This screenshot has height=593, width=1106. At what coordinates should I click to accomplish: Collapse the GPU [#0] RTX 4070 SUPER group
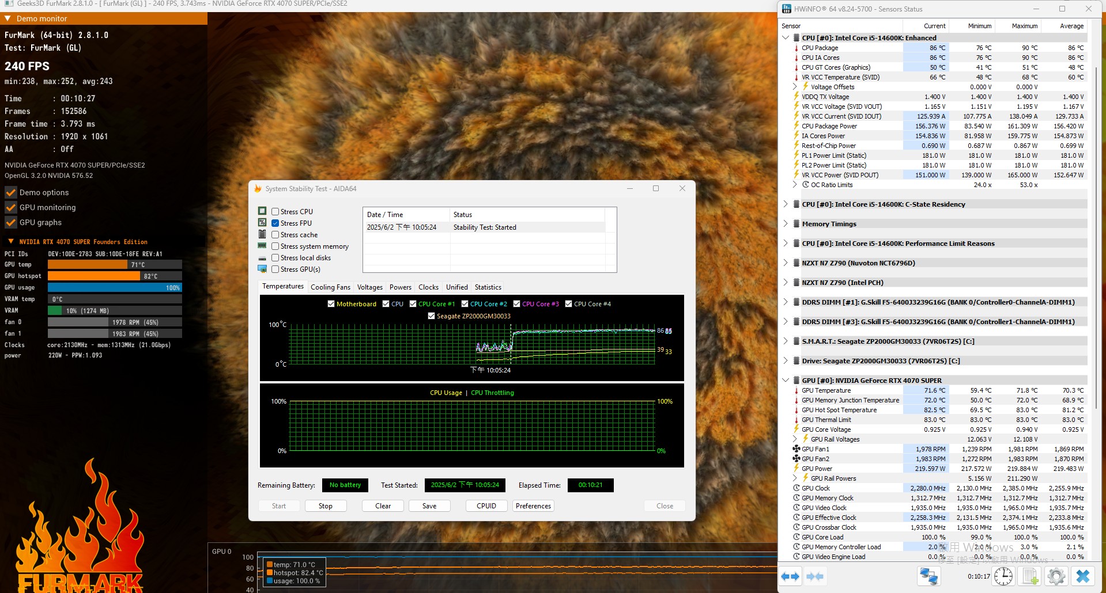coord(786,381)
